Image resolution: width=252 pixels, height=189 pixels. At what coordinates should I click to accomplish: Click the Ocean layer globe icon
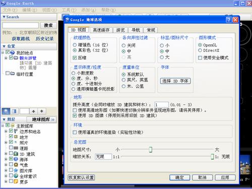point(16,159)
